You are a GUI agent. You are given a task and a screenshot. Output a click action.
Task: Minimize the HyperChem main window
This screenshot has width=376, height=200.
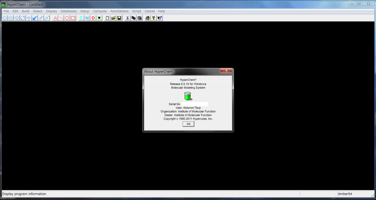352,3
